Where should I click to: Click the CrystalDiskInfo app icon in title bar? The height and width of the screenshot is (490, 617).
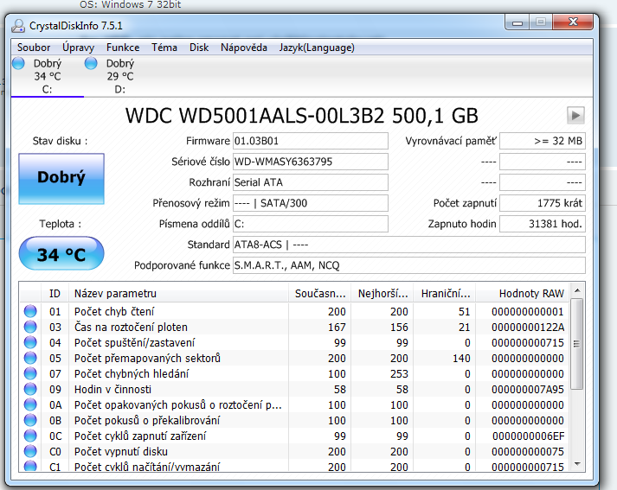click(x=19, y=27)
